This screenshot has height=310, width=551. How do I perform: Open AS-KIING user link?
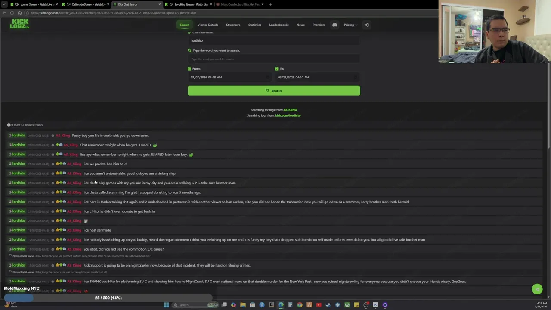pyautogui.click(x=290, y=110)
